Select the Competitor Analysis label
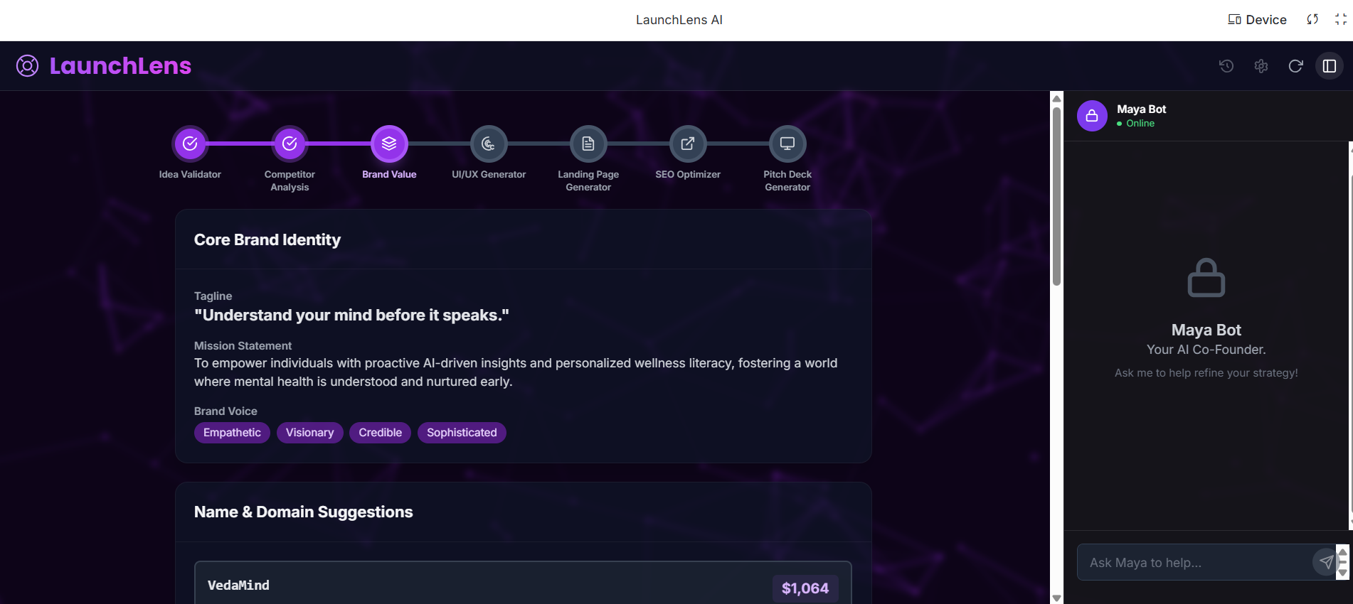1353x604 pixels. [290, 180]
